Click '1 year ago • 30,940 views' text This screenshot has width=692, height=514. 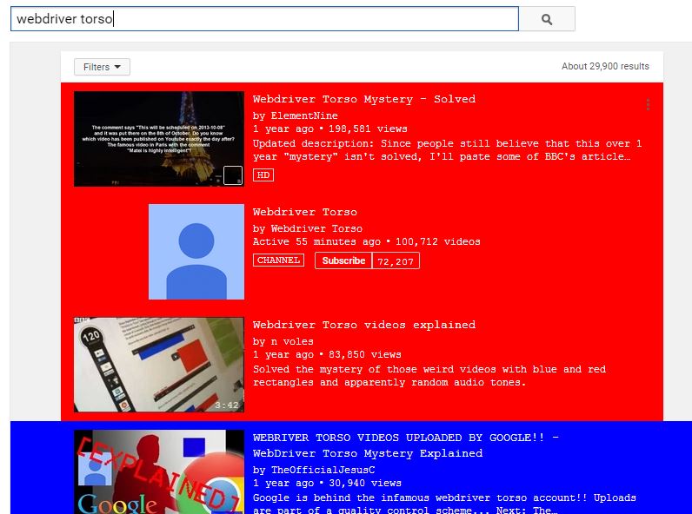[x=327, y=483]
